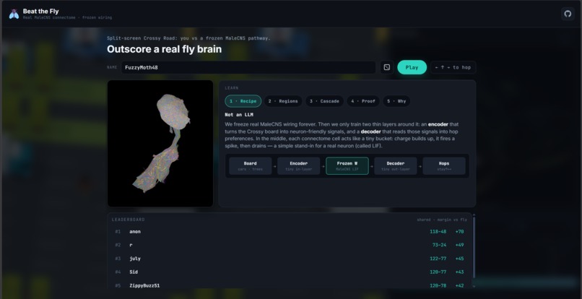The image size is (582, 299).
Task: Start the game with Play
Action: pos(412,67)
